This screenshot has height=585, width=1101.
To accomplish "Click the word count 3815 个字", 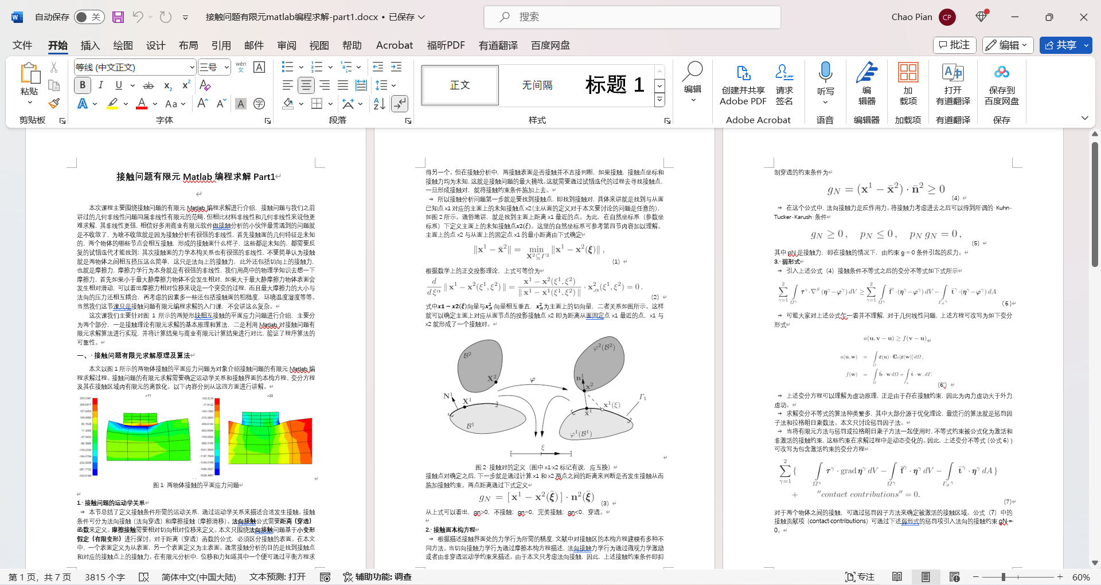I will tap(105, 577).
